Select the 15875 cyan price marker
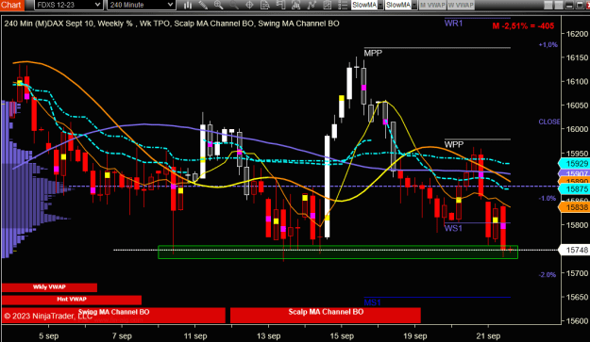The height and width of the screenshot is (342, 590). click(574, 188)
